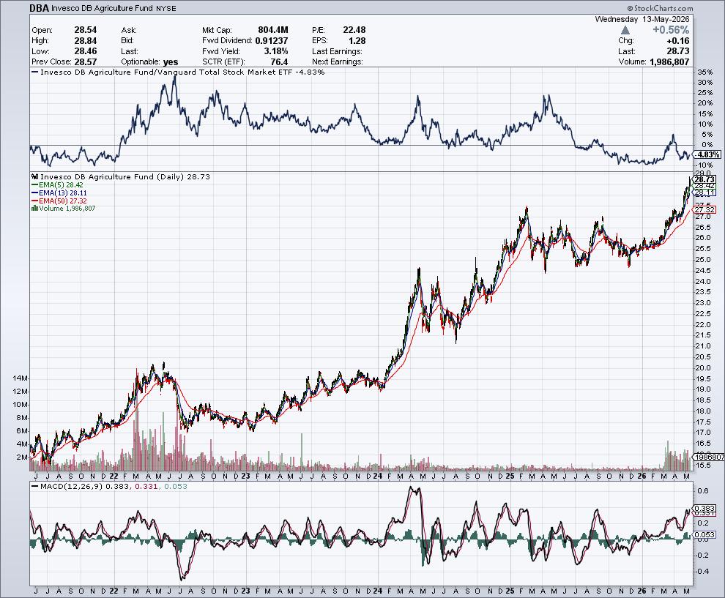Click the relative strength legend ending -4.83%
Screen dimensions: 725x598
178,72
